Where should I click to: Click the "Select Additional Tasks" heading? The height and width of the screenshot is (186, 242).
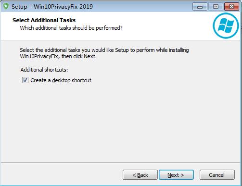pos(44,20)
